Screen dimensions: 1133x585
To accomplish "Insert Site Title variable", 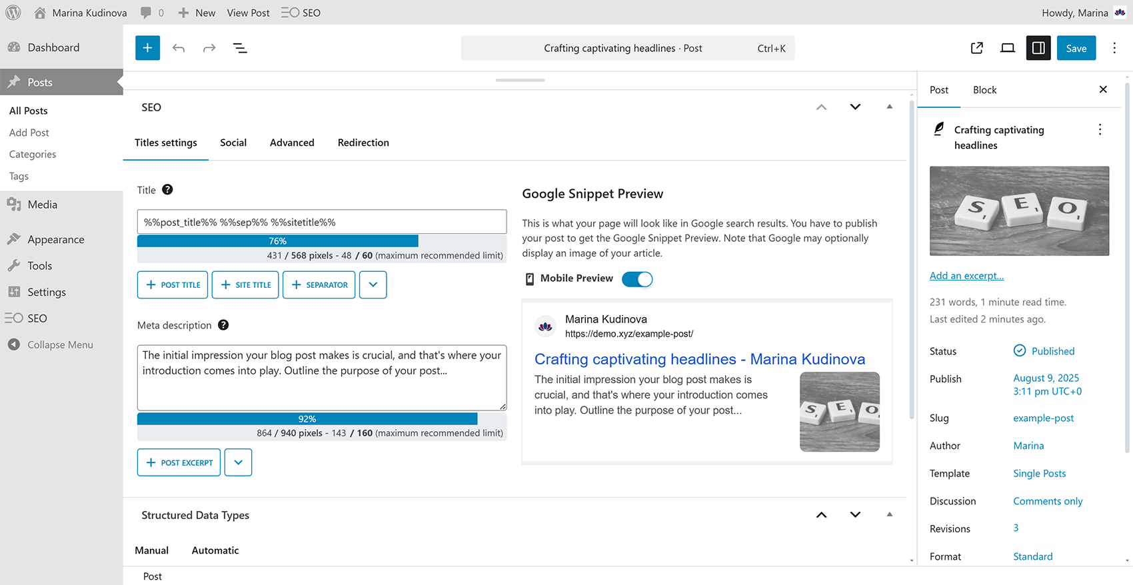I will [245, 285].
